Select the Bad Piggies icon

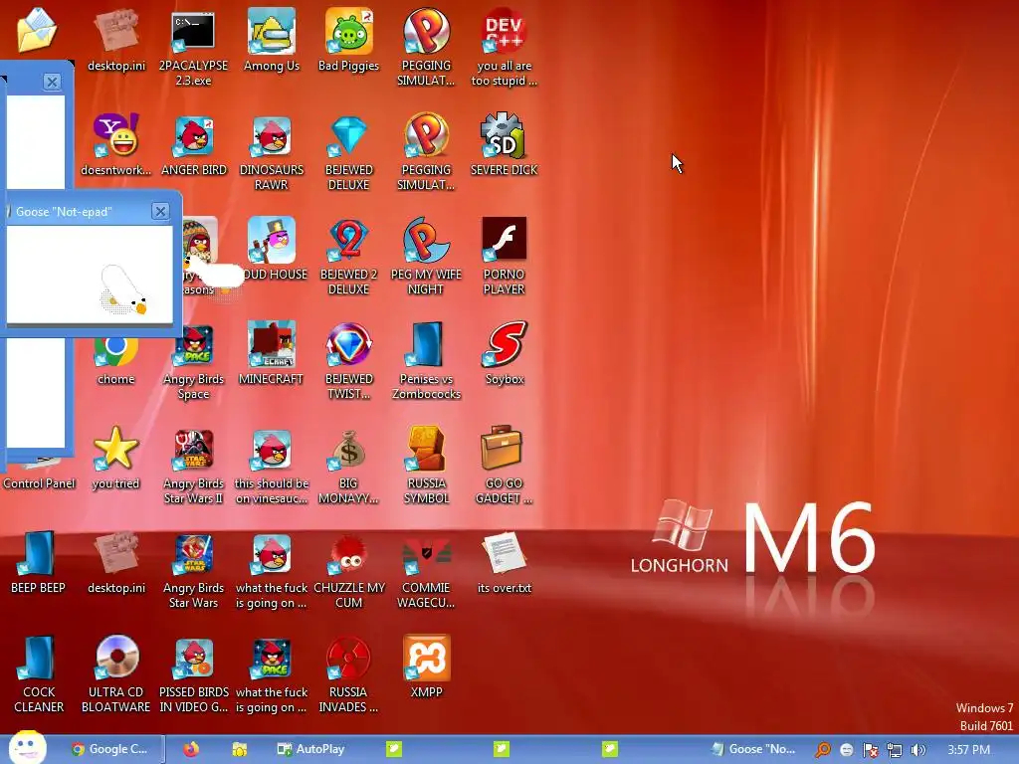click(348, 33)
